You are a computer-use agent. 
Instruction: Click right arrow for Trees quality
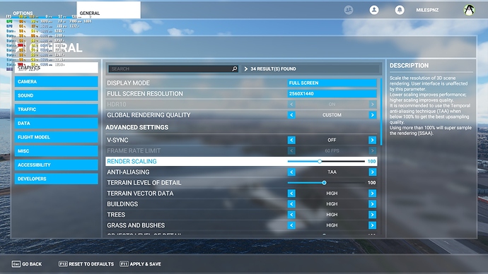point(372,215)
